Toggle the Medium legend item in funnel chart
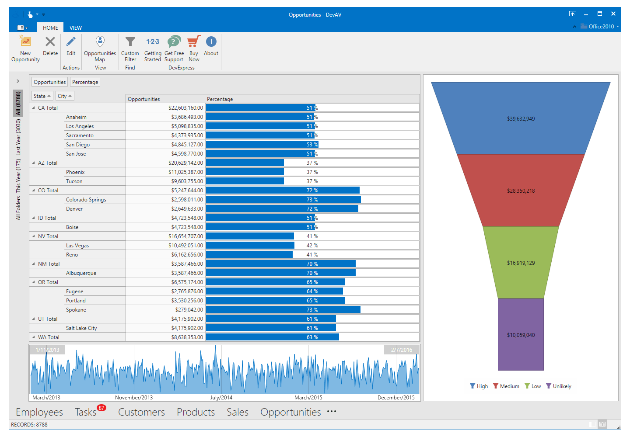Image resolution: width=630 pixels, height=437 pixels. (506, 386)
